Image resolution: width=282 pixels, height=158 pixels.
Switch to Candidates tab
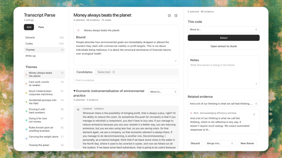coord(84,72)
